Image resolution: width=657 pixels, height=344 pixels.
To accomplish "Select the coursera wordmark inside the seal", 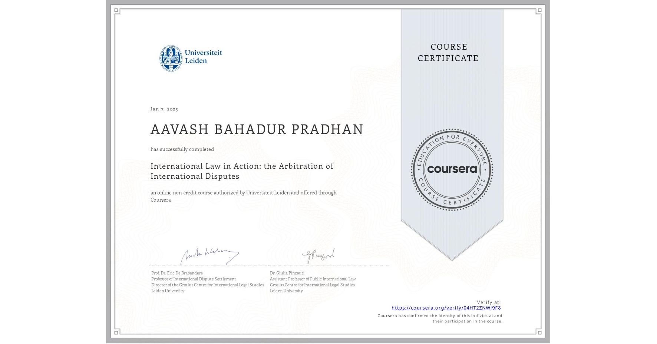I will point(452,169).
